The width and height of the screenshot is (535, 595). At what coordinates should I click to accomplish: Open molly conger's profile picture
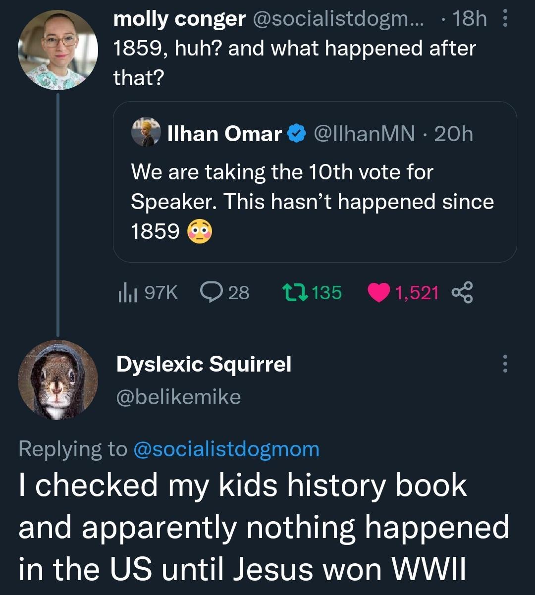(x=58, y=50)
